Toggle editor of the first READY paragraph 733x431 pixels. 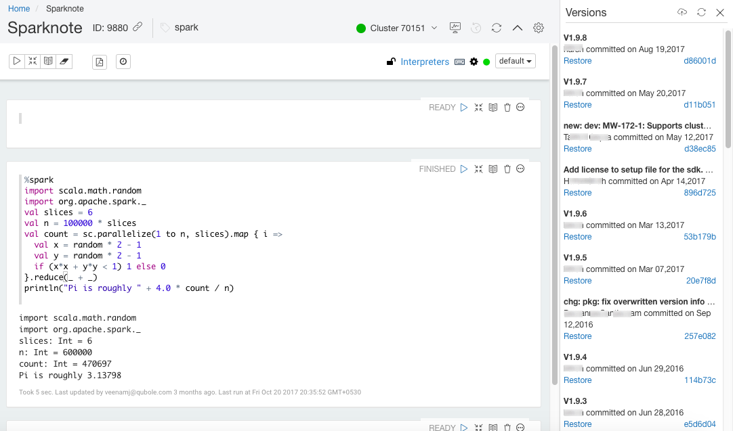[x=478, y=108]
